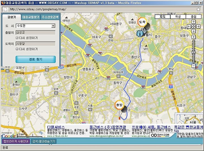This screenshot has width=204, height=151.
Task: Pan the map up with arrow
Action: (194, 22)
